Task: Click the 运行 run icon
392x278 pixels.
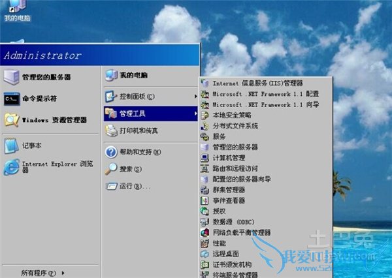Action: (111, 186)
